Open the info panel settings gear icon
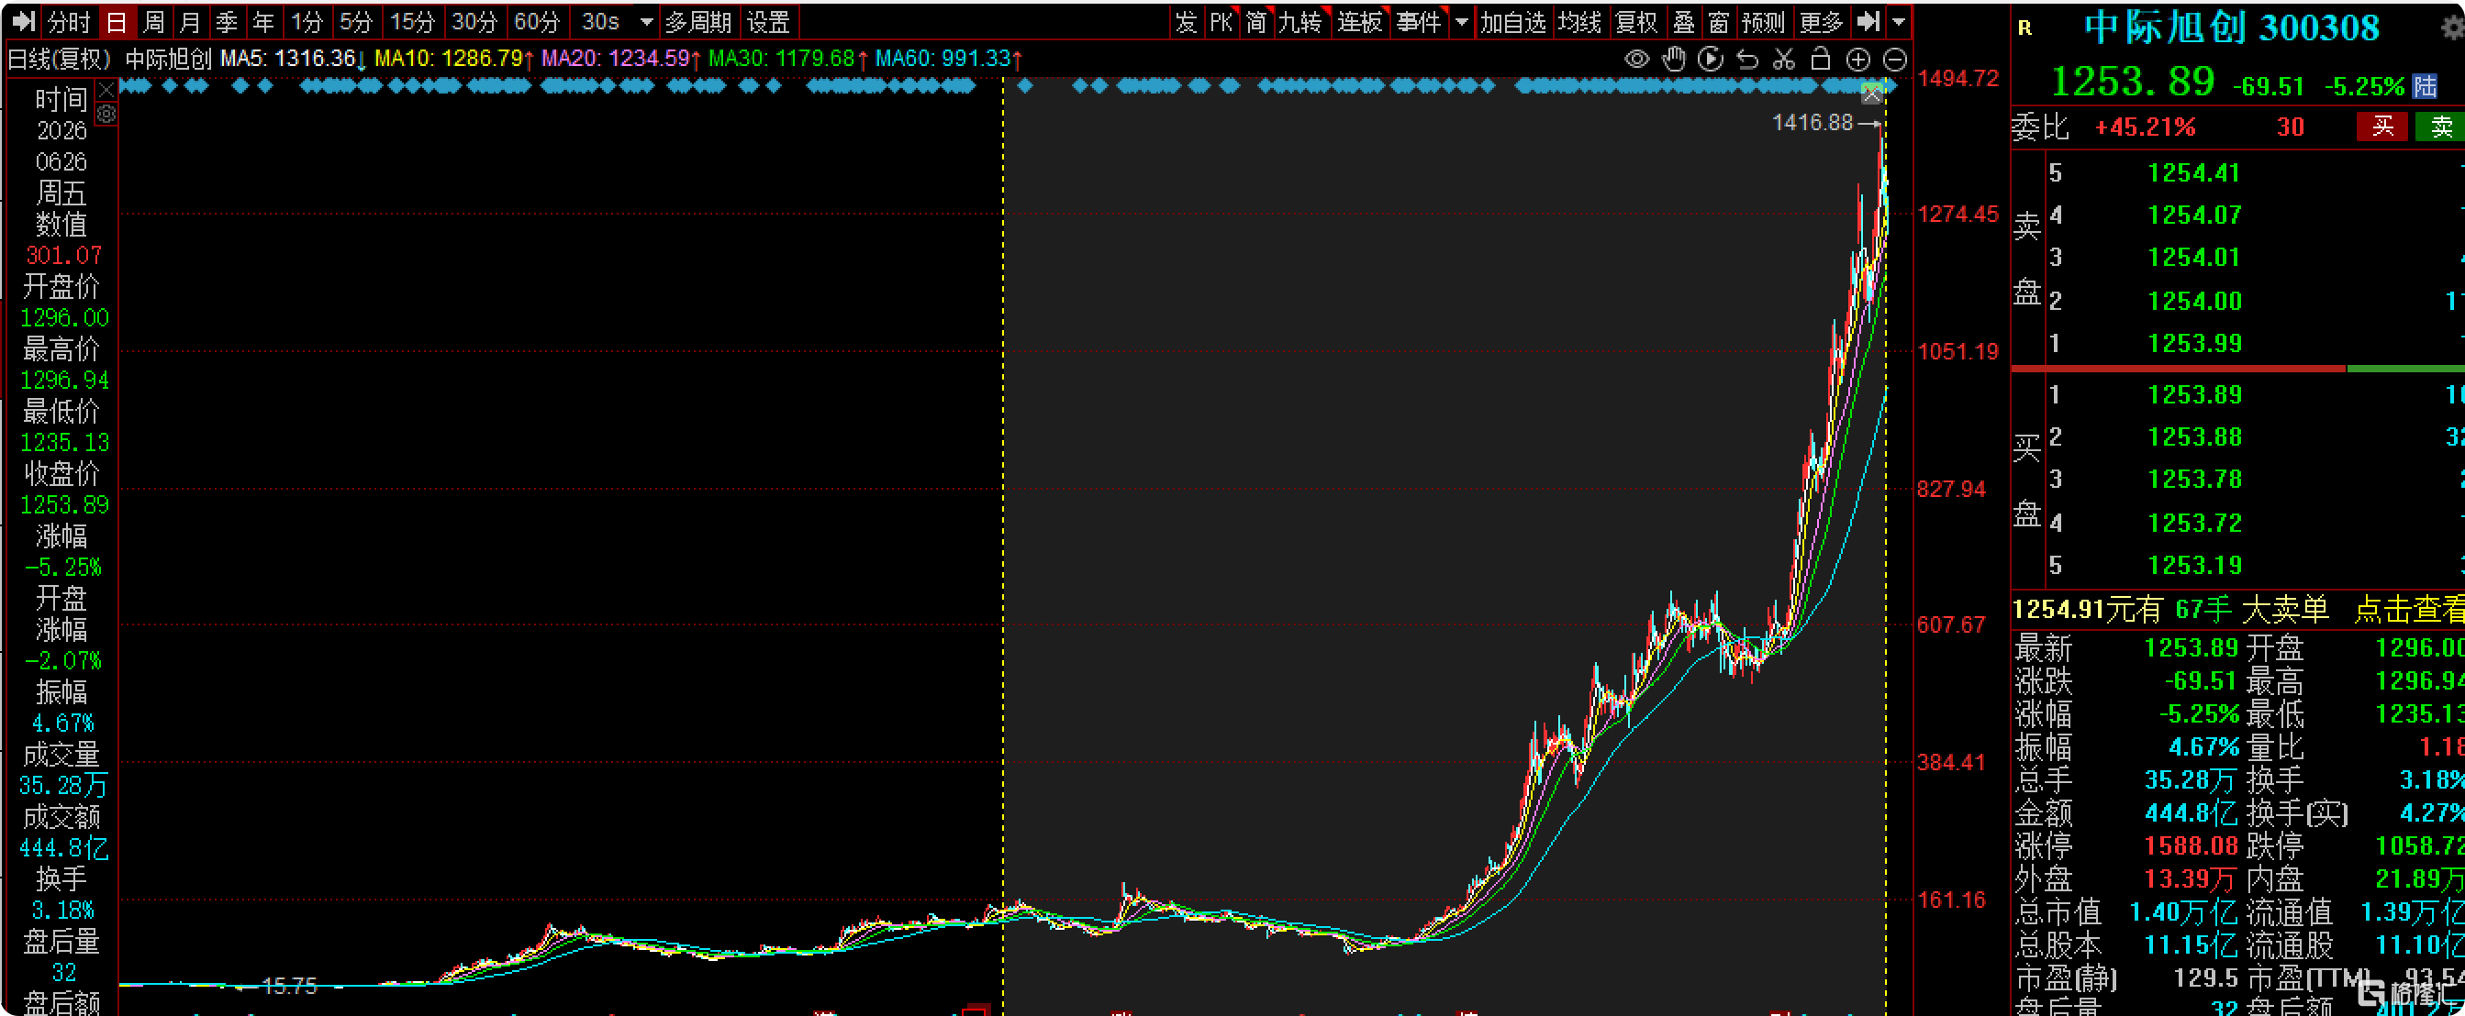 106,114
